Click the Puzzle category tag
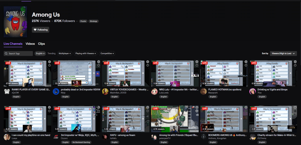301x145 pixels. 83,21
